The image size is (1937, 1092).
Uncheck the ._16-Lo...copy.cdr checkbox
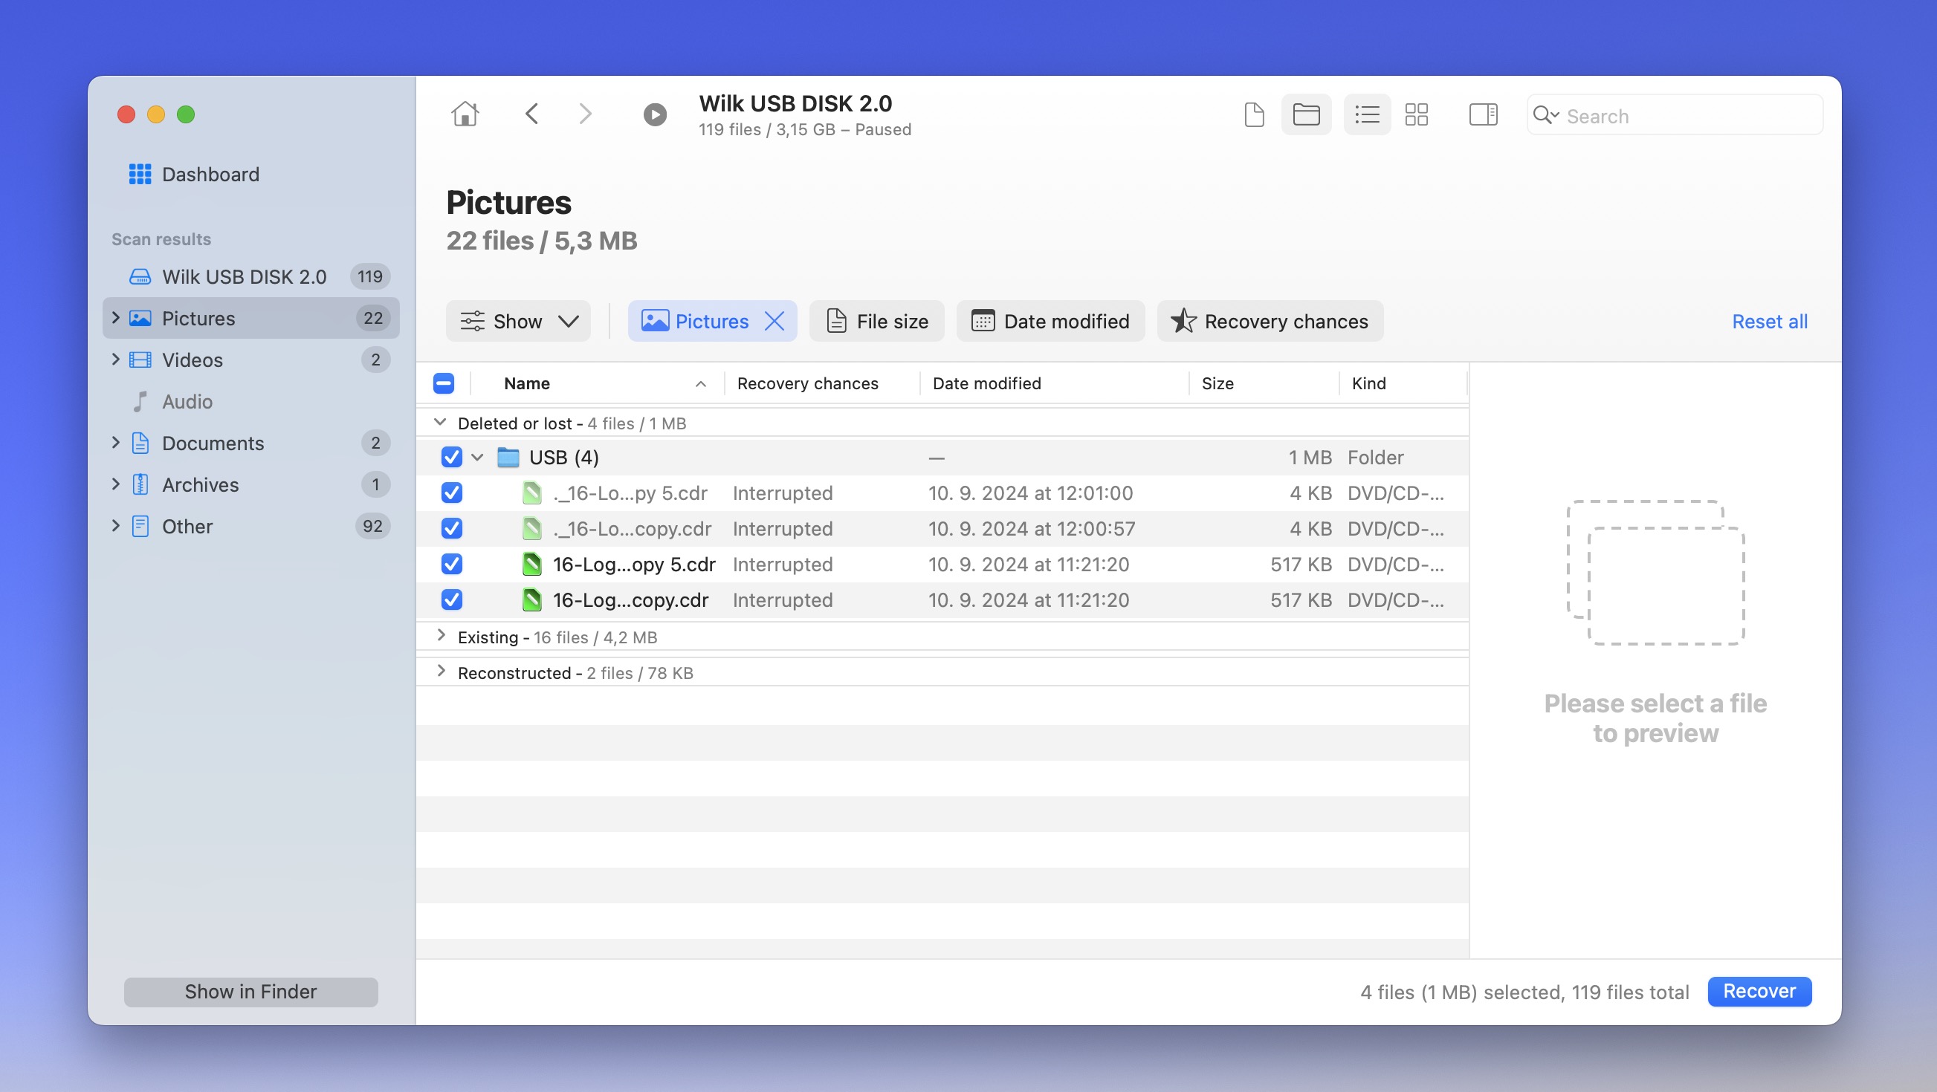[451, 528]
